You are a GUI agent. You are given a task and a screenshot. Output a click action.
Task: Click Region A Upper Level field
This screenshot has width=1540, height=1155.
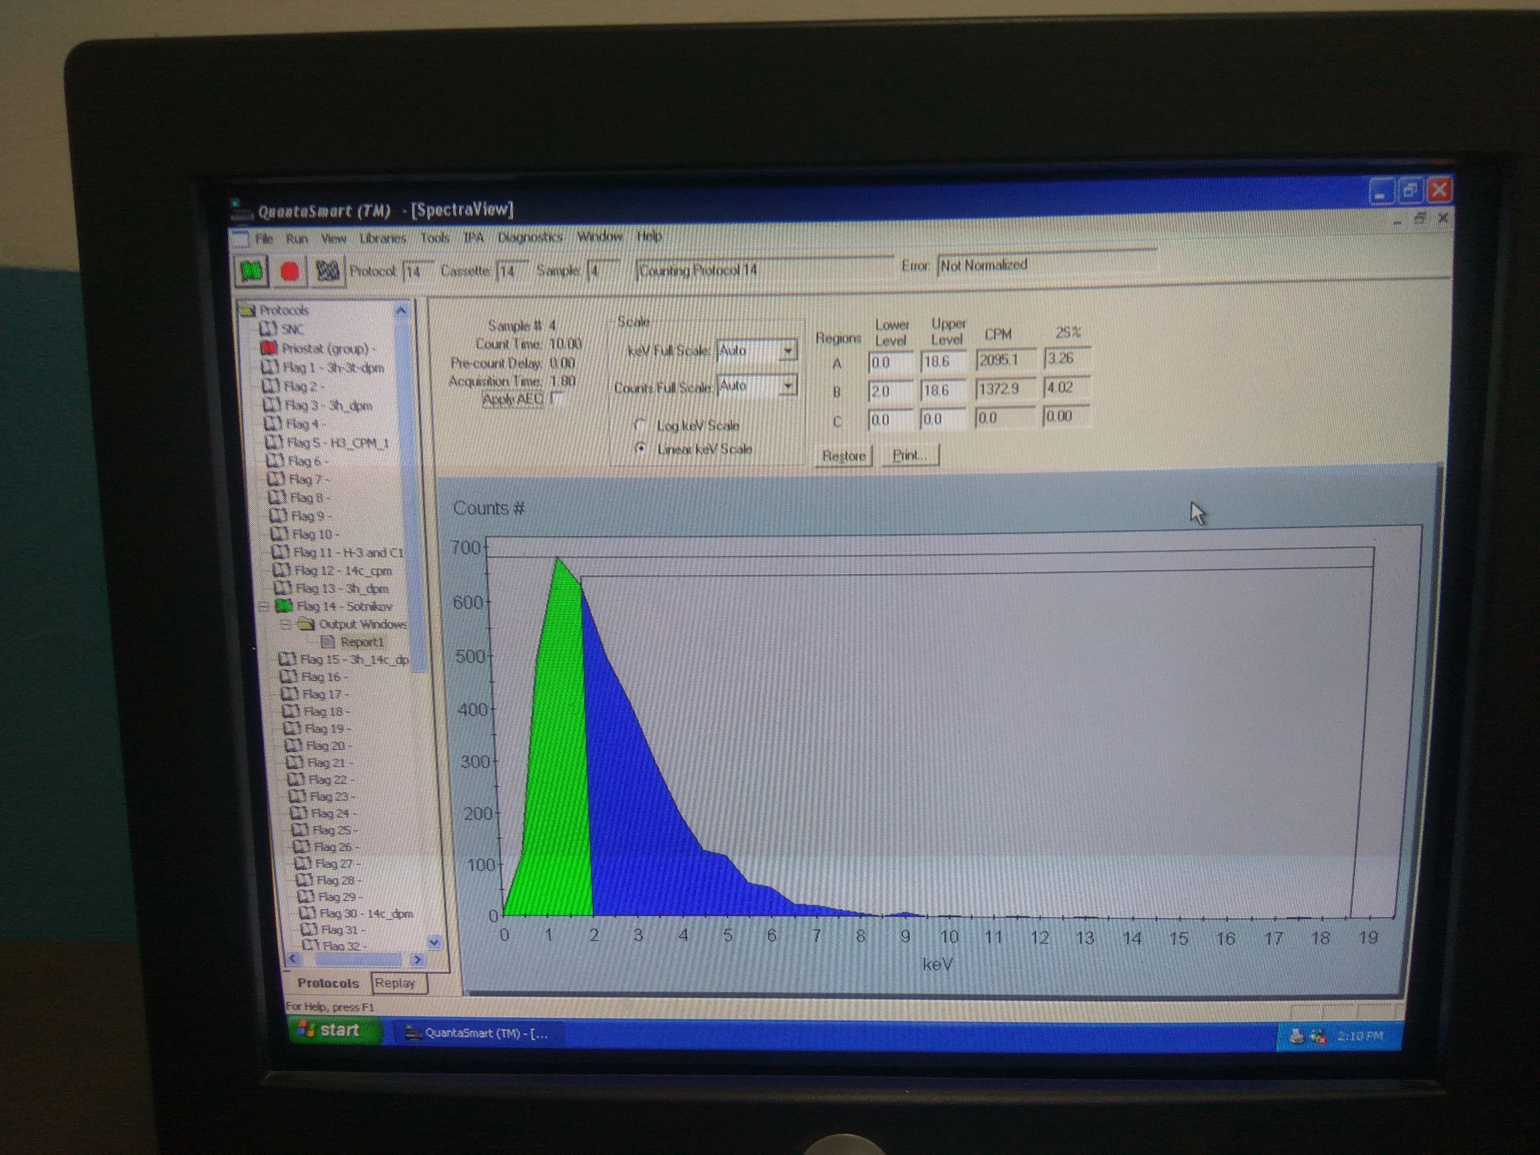point(943,362)
